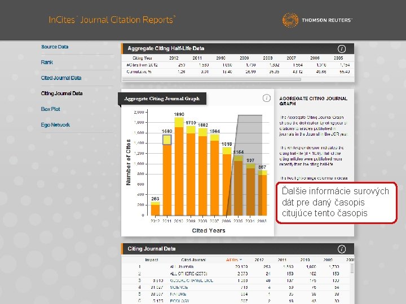Click the 2006 bar labeled 1318
Image resolution: width=406 pixels, height=304 pixels.
click(x=227, y=181)
